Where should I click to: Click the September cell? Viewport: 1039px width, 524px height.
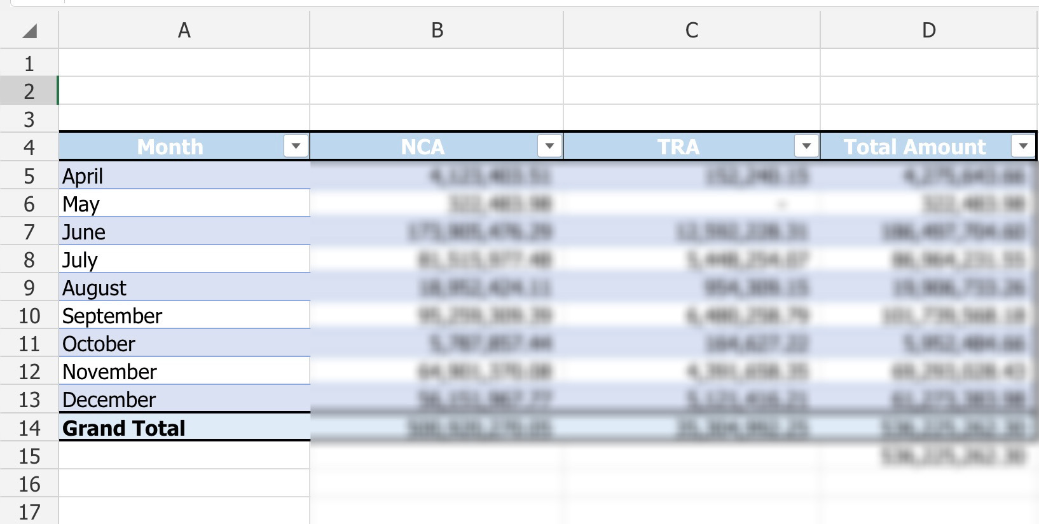[184, 315]
